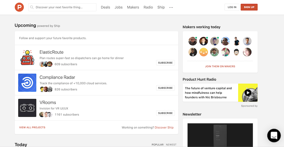Play the Product Hunt Radio episode
The width and height of the screenshot is (284, 147).
(248, 93)
